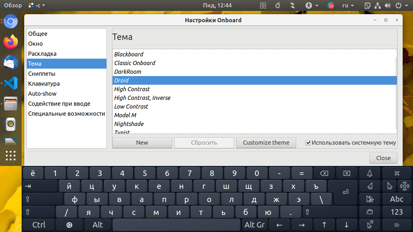Toggle Caps Lock key on keyboard
Image resolution: width=413 pixels, height=232 pixels.
point(43,199)
